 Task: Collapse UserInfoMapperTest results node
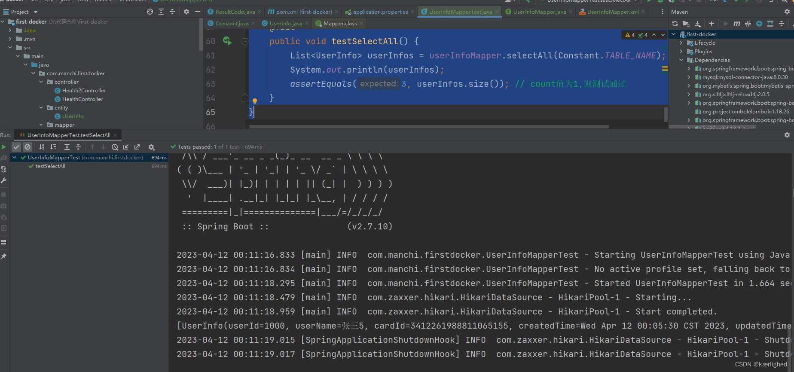click(x=15, y=157)
